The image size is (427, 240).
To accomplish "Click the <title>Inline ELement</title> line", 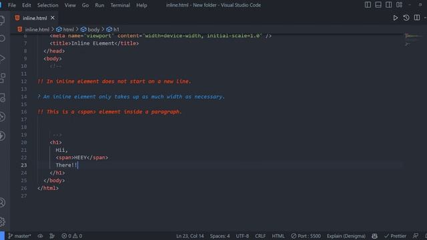I will click(94, 43).
